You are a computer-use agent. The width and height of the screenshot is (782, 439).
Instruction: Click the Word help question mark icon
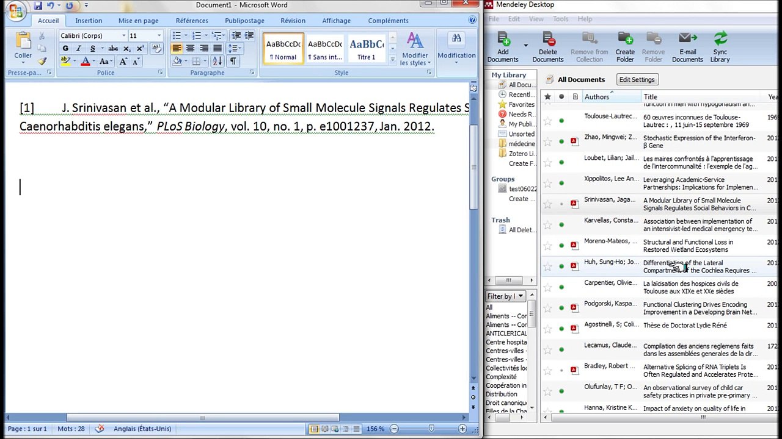click(x=472, y=20)
